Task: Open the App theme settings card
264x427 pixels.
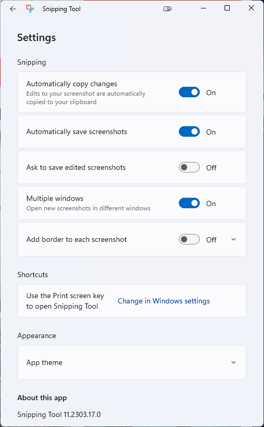Action: tap(132, 362)
